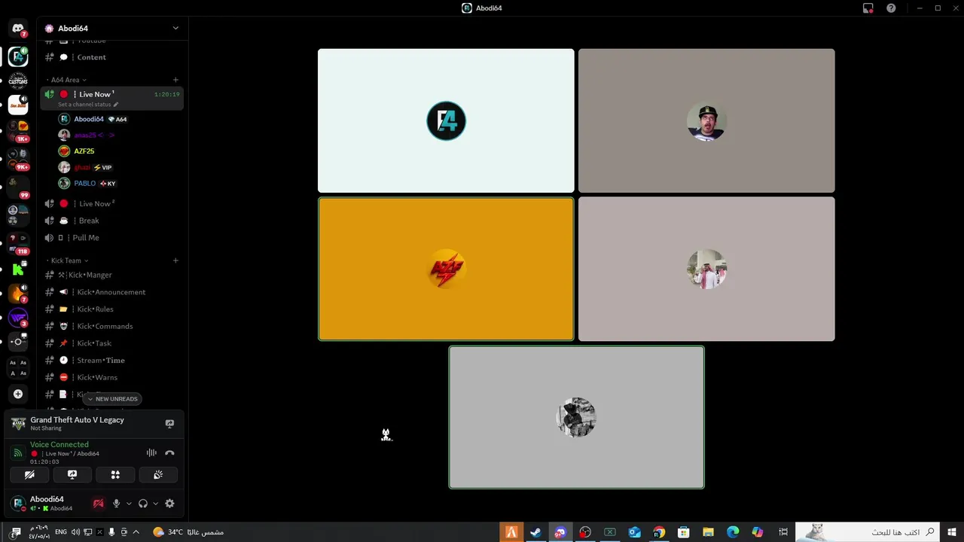Focus the man with cap video tile

tap(706, 120)
